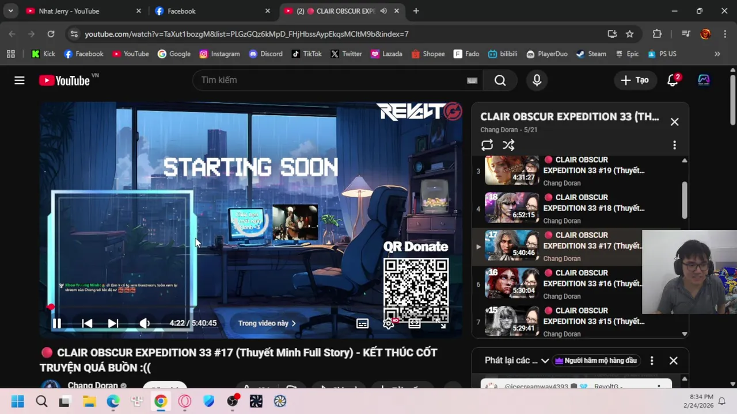
Task: Open the Chrome extensions puzzle icon
Action: click(x=657, y=34)
